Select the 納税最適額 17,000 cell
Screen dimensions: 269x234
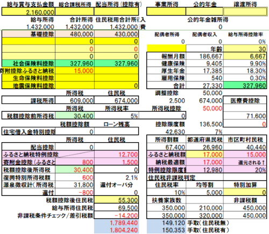click(204, 162)
